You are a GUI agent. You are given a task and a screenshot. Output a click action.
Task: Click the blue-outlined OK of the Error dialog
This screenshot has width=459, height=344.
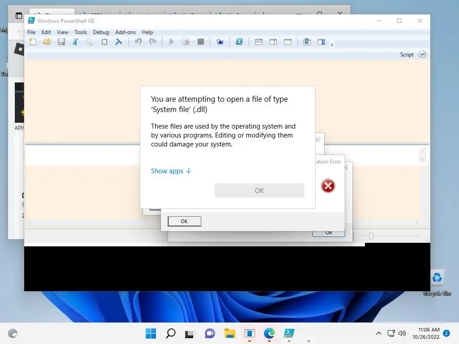pyautogui.click(x=329, y=233)
